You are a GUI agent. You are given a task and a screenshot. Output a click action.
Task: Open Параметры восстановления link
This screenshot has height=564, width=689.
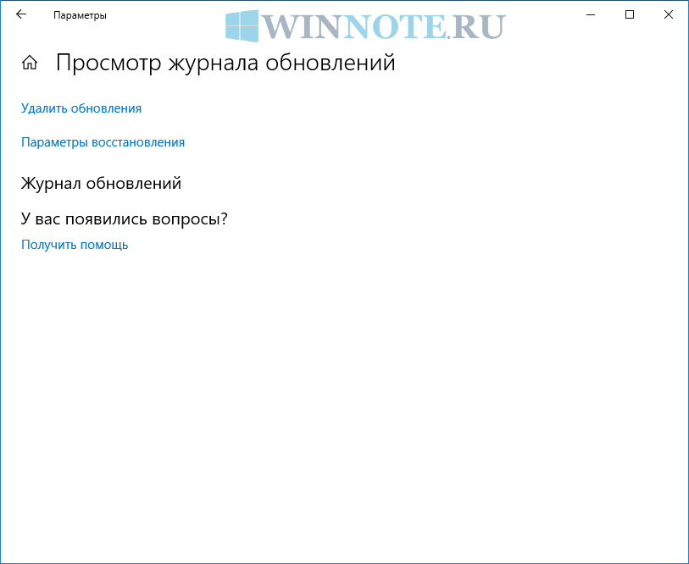coord(103,142)
